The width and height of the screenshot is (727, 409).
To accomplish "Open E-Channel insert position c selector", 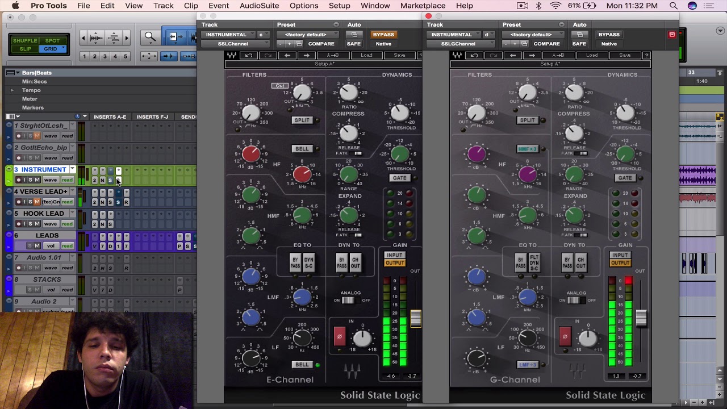I will (262, 35).
